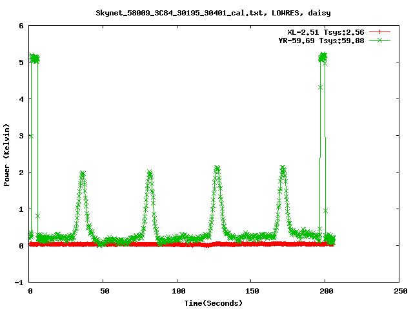
Task: Click the Power (Kelvin) y-axis label
Action: pyautogui.click(x=7, y=154)
